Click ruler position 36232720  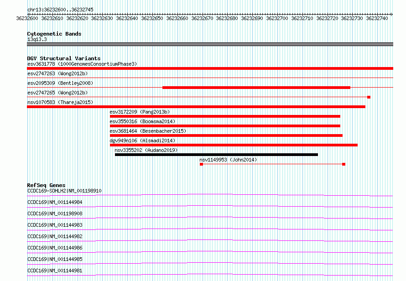(x=327, y=18)
